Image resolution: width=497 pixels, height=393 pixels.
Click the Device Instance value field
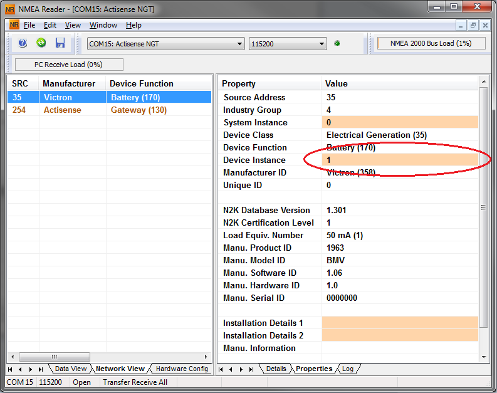[399, 160]
